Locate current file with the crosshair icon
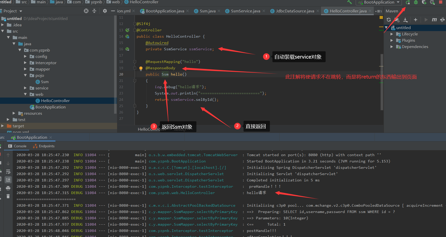 tap(86, 11)
